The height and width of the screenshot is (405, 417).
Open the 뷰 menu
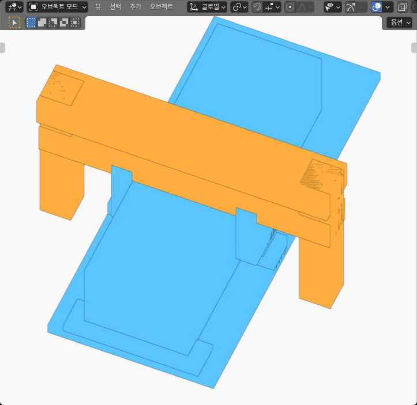tap(98, 7)
